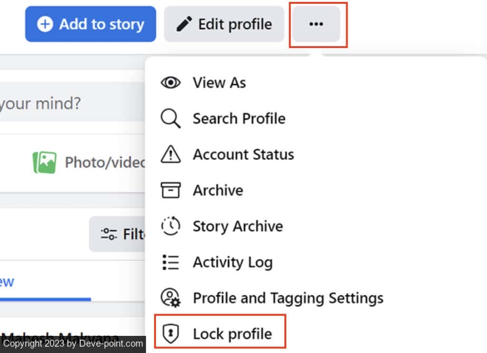This screenshot has height=353, width=487.
Task: Click the Activity Log list icon
Action: point(171,262)
